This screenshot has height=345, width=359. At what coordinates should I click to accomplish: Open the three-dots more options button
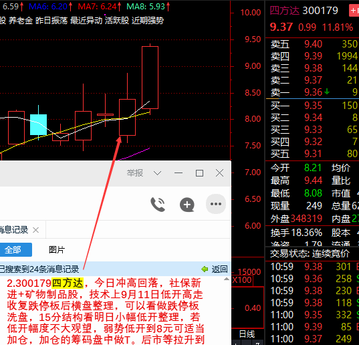point(216,204)
